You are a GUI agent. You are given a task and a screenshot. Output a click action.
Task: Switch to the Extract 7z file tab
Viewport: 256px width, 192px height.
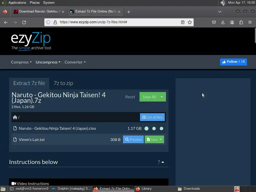(x=29, y=83)
